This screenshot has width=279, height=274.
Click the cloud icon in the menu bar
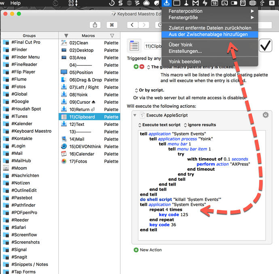(x=146, y=3)
